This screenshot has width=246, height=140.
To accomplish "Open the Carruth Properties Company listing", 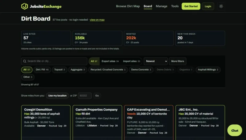I will 97,122.
